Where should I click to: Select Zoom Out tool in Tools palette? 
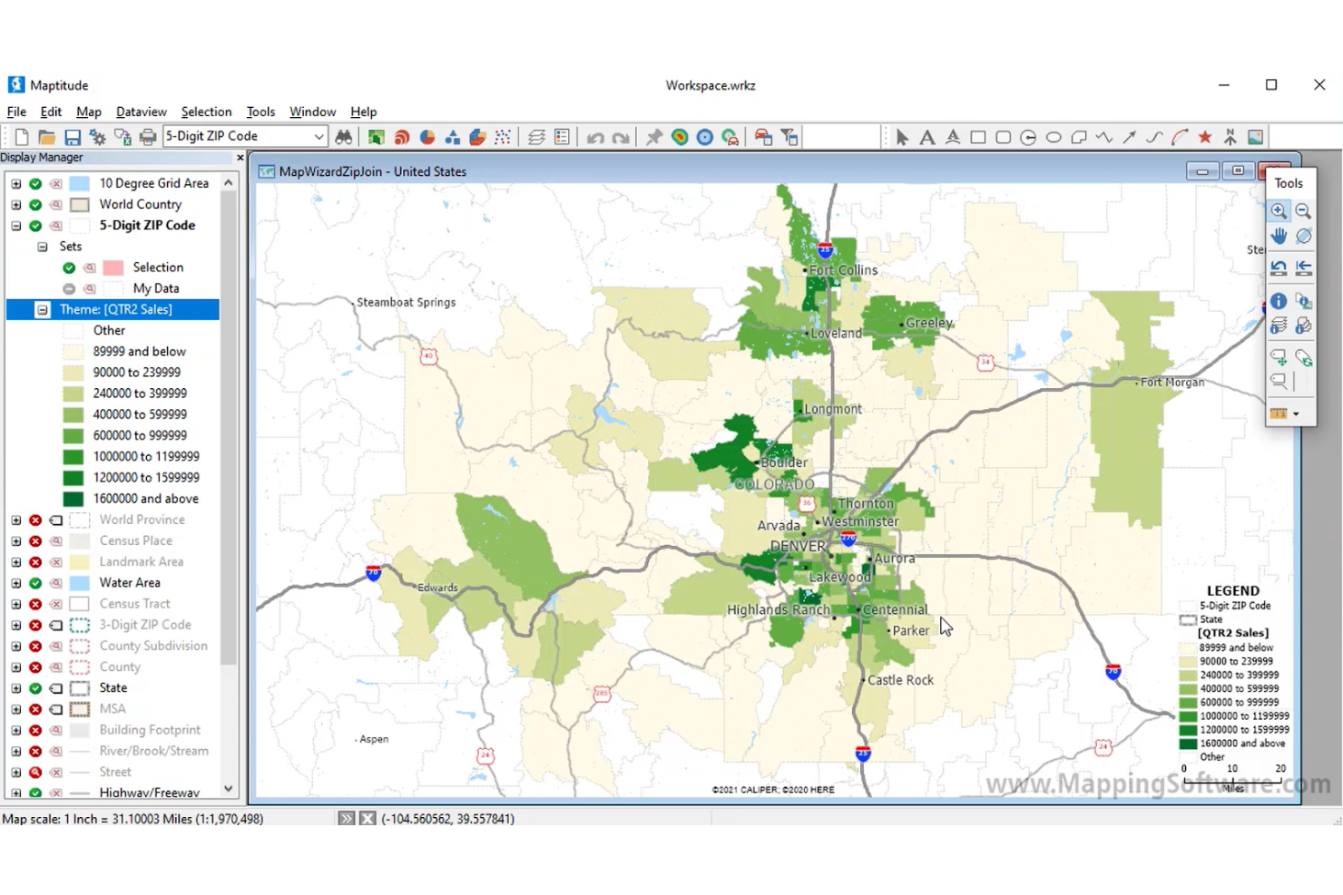tap(1303, 210)
